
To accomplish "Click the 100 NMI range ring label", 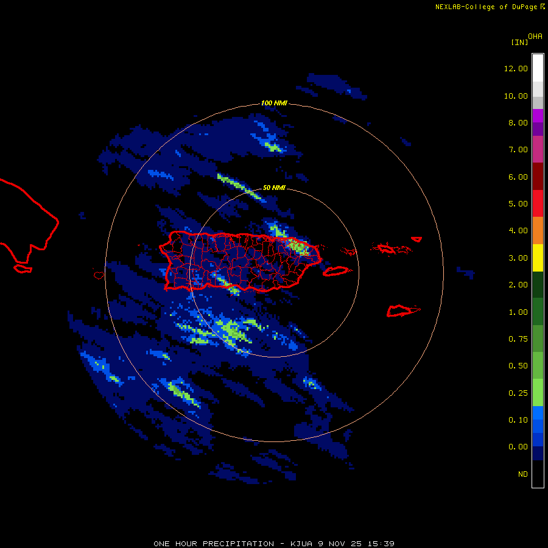I will [274, 103].
